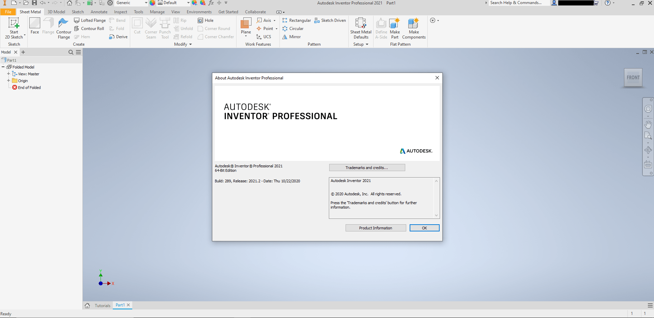Open the Tutorials document tab
This screenshot has width=654, height=318.
(x=103, y=306)
